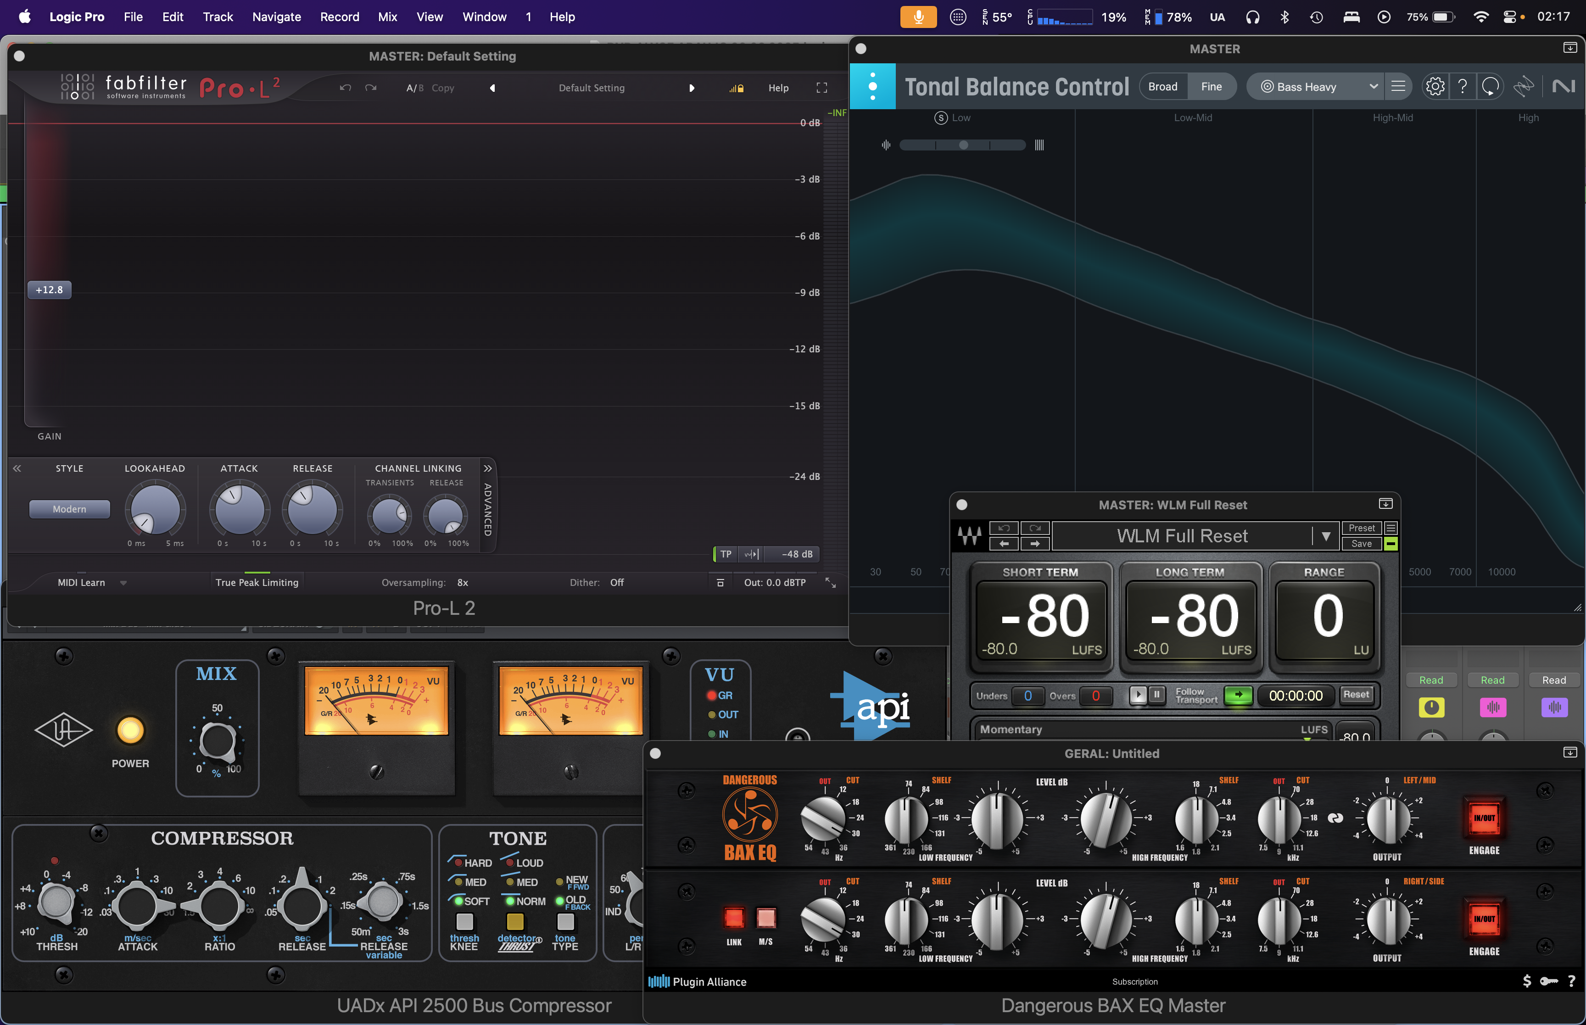Click the Plugin Alliance question mark icon
1586x1025 pixels.
coord(1571,981)
